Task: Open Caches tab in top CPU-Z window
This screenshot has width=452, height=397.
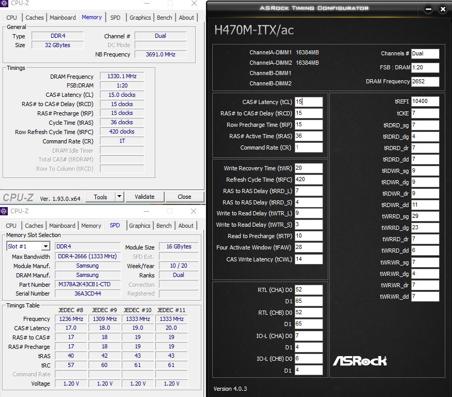Action: (x=35, y=18)
